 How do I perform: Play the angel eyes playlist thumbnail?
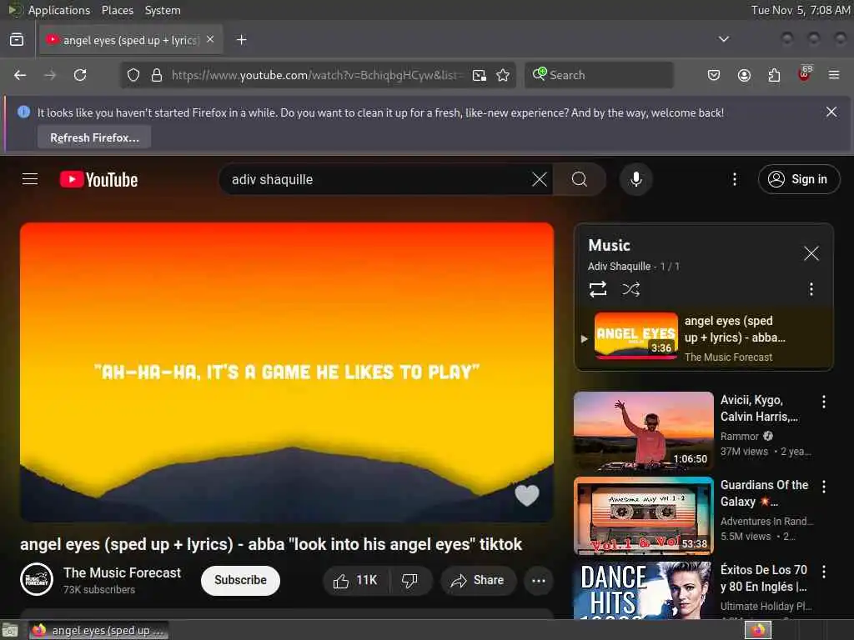tap(635, 336)
